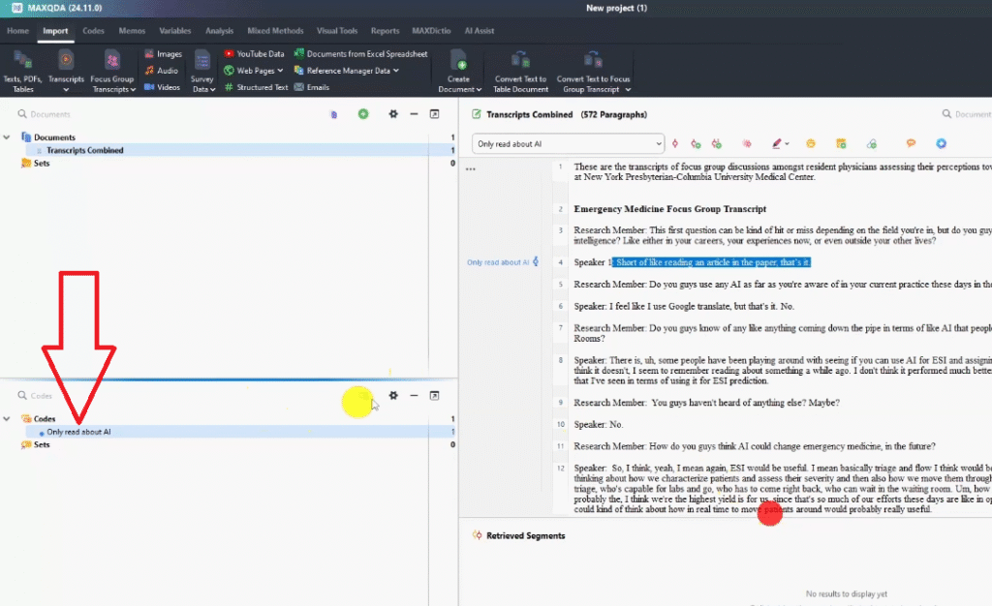Import YouTube Data
The height and width of the screenshot is (606, 992).
[255, 54]
